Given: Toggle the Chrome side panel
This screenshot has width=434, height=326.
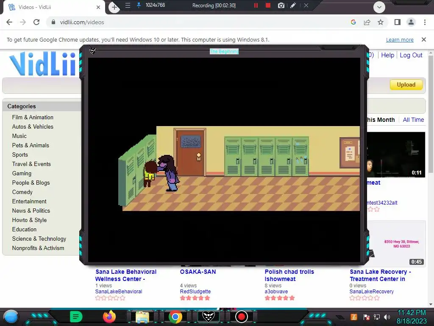Looking at the screenshot, I should [398, 22].
